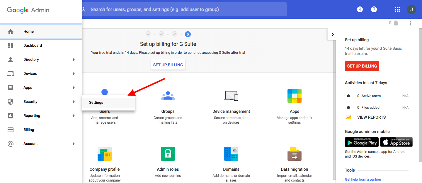This screenshot has width=422, height=183.
Task: Open the Company profile buildings icon
Action: (x=105, y=154)
